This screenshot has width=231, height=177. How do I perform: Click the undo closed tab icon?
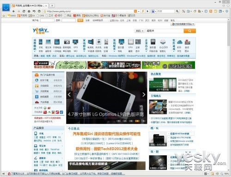pos(34,11)
